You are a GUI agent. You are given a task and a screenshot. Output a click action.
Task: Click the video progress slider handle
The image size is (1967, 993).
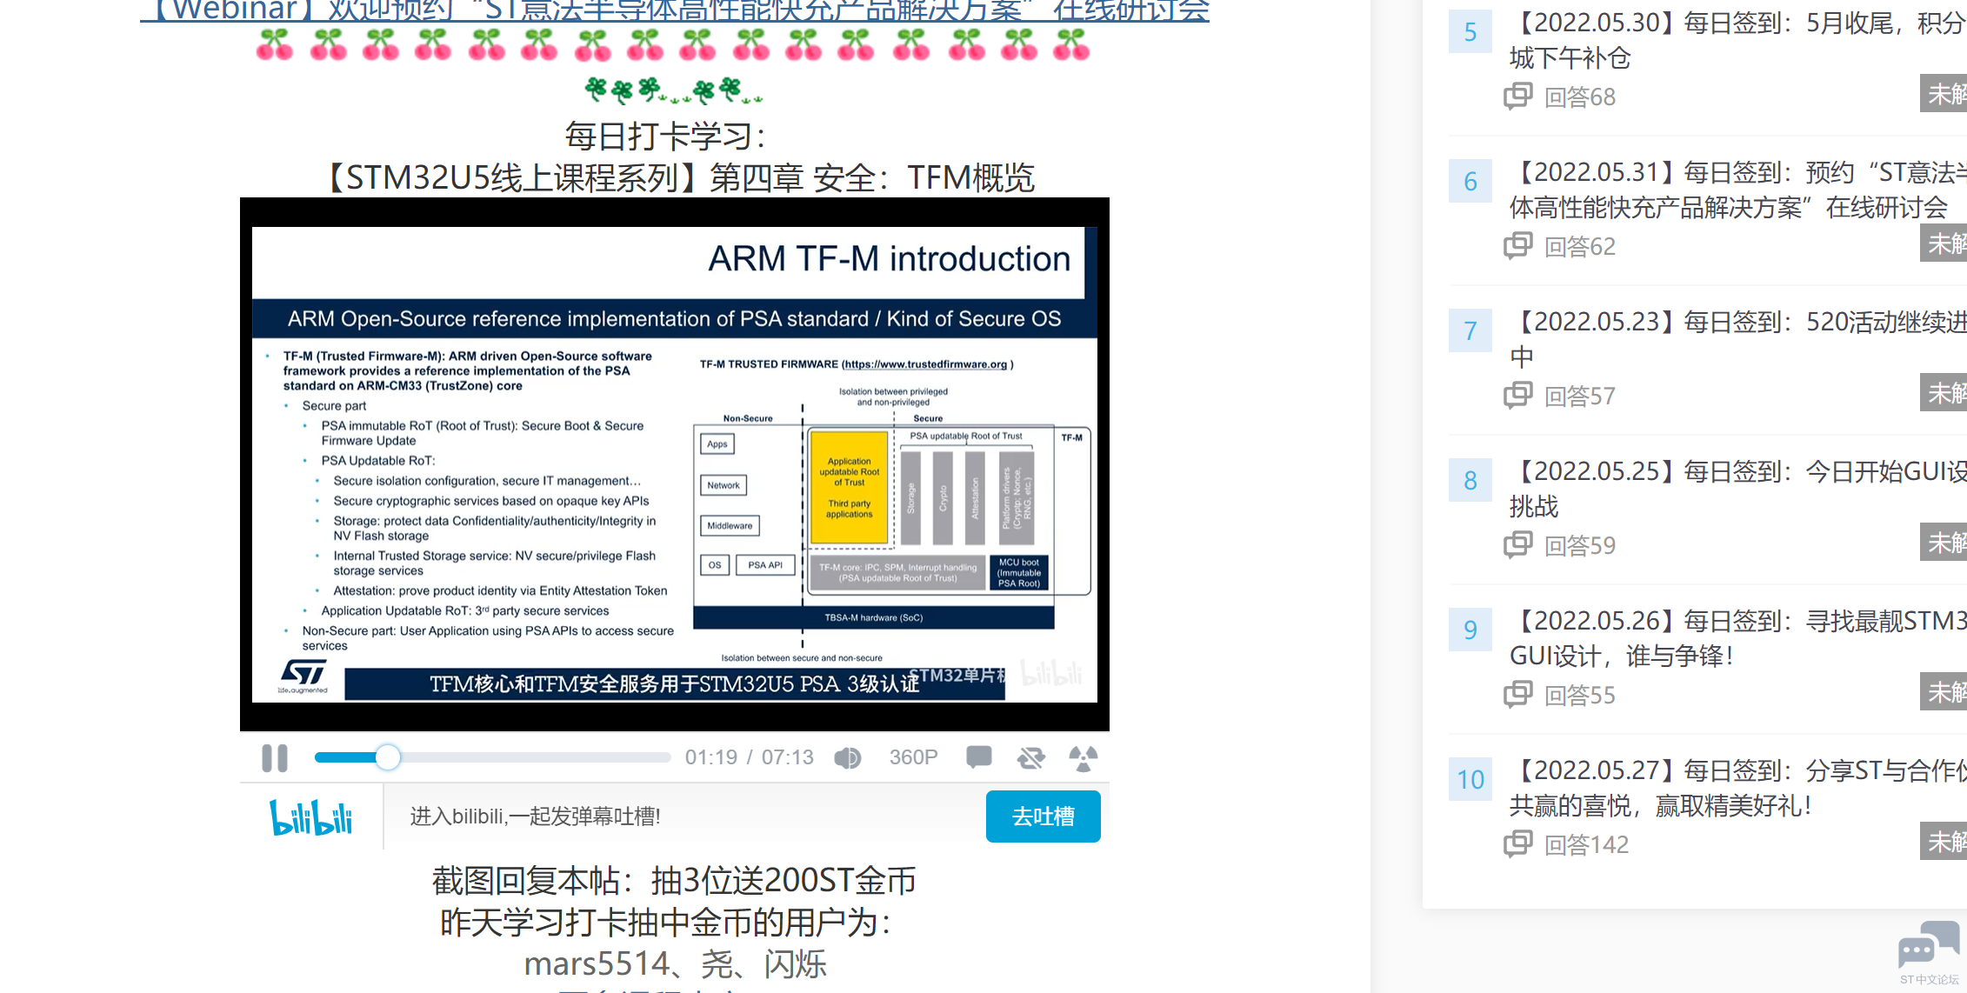tap(388, 757)
